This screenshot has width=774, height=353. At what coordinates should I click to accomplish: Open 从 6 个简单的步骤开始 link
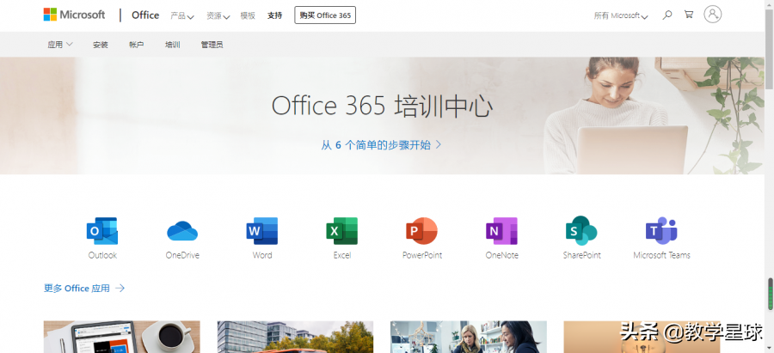coord(381,145)
